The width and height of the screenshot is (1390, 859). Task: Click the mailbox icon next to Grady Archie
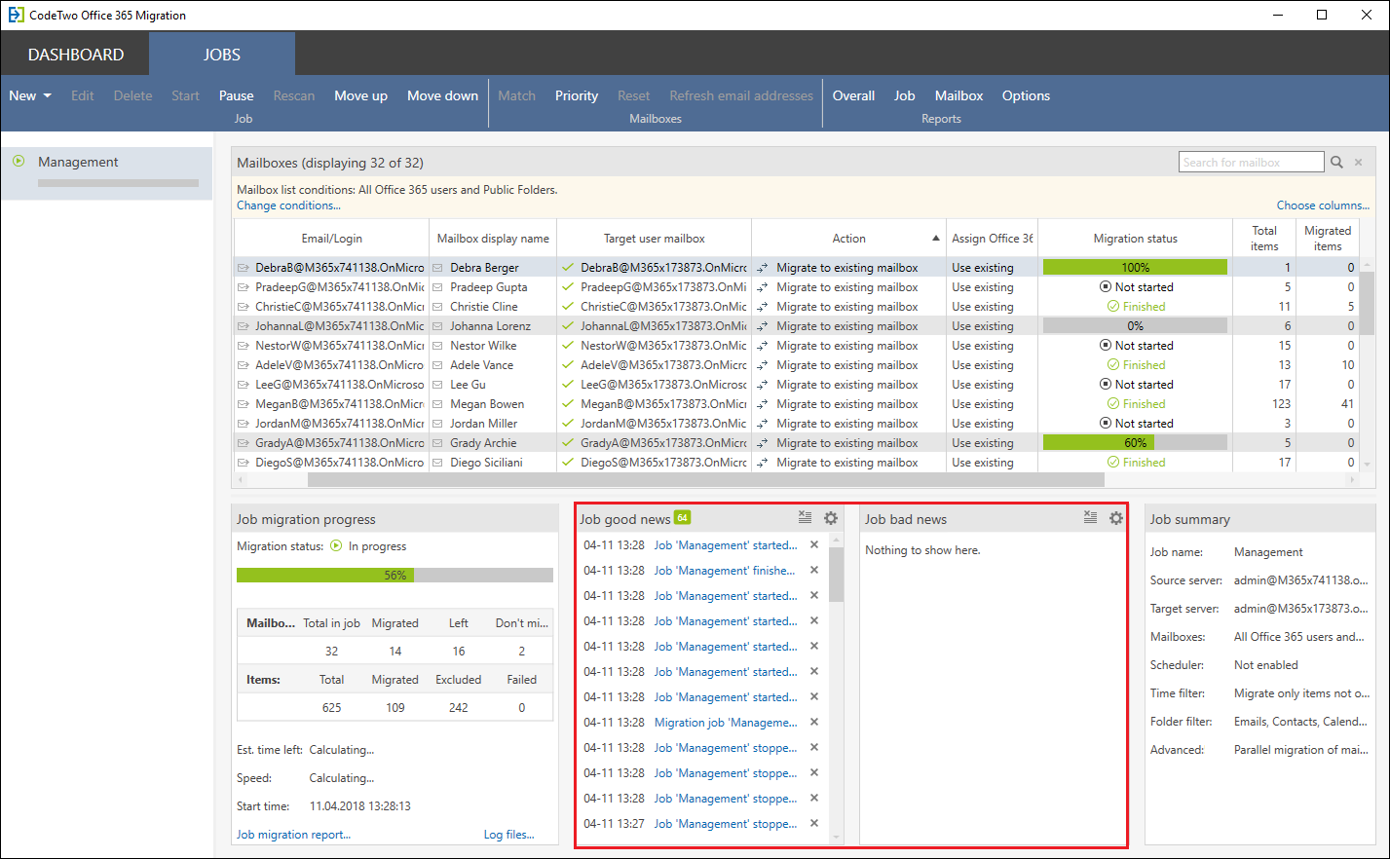438,443
